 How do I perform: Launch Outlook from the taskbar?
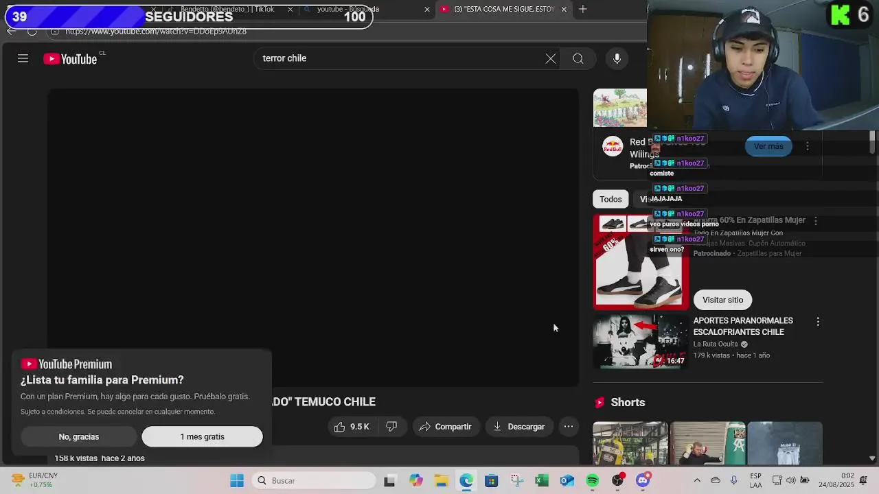[567, 480]
